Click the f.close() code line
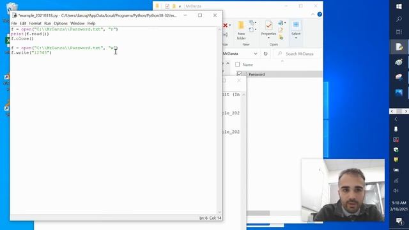The width and height of the screenshot is (409, 230). click(x=22, y=38)
